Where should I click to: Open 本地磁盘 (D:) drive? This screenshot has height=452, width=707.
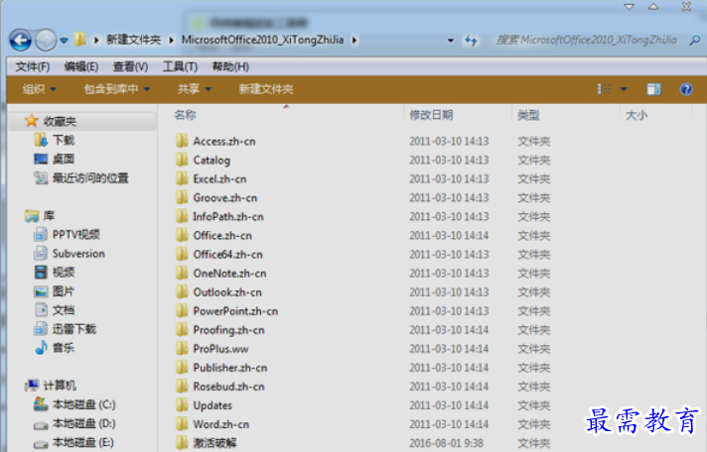[83, 423]
